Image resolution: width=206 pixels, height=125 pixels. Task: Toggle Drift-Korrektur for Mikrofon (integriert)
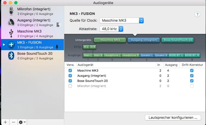(x=192, y=86)
